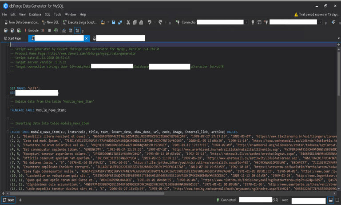Image resolution: width=341 pixels, height=205 pixels.
Task: Click the vertical scrollbar thumb
Action: coord(339,73)
